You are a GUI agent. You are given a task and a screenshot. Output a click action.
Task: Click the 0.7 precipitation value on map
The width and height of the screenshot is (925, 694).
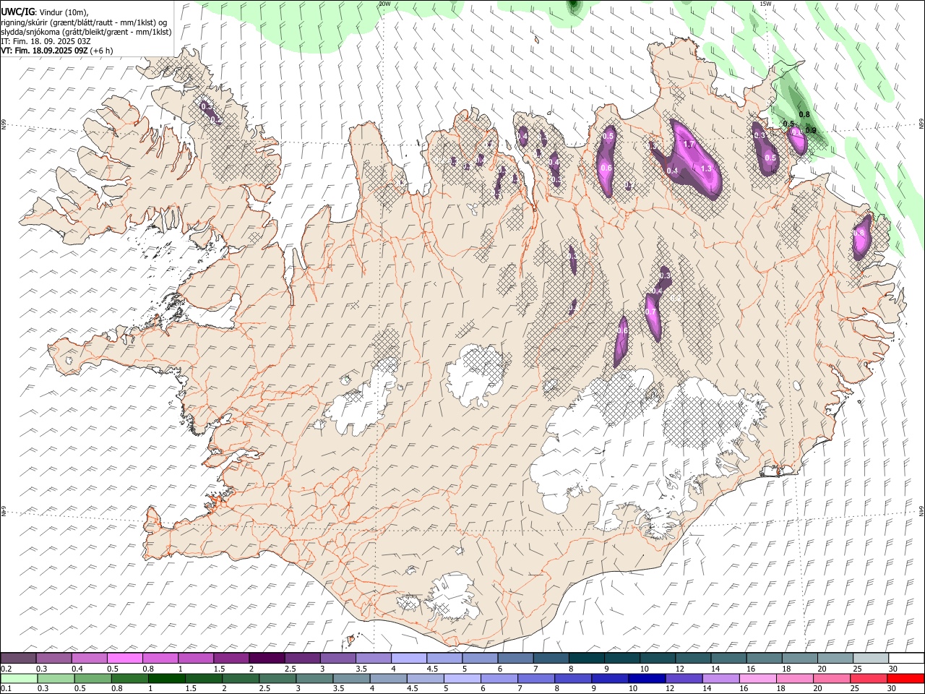(650, 312)
